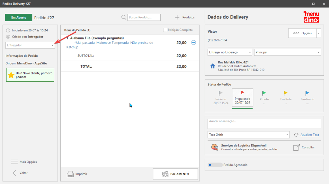Click the delivery helmet logistics icon
Screen dimensions: 329x184
(x=215, y=147)
